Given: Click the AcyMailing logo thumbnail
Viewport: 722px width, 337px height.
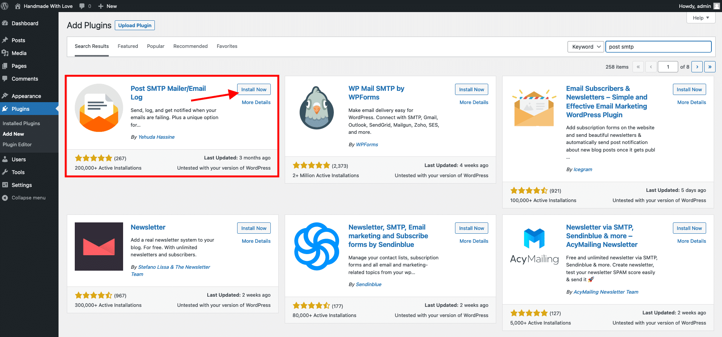Looking at the screenshot, I should (x=534, y=247).
